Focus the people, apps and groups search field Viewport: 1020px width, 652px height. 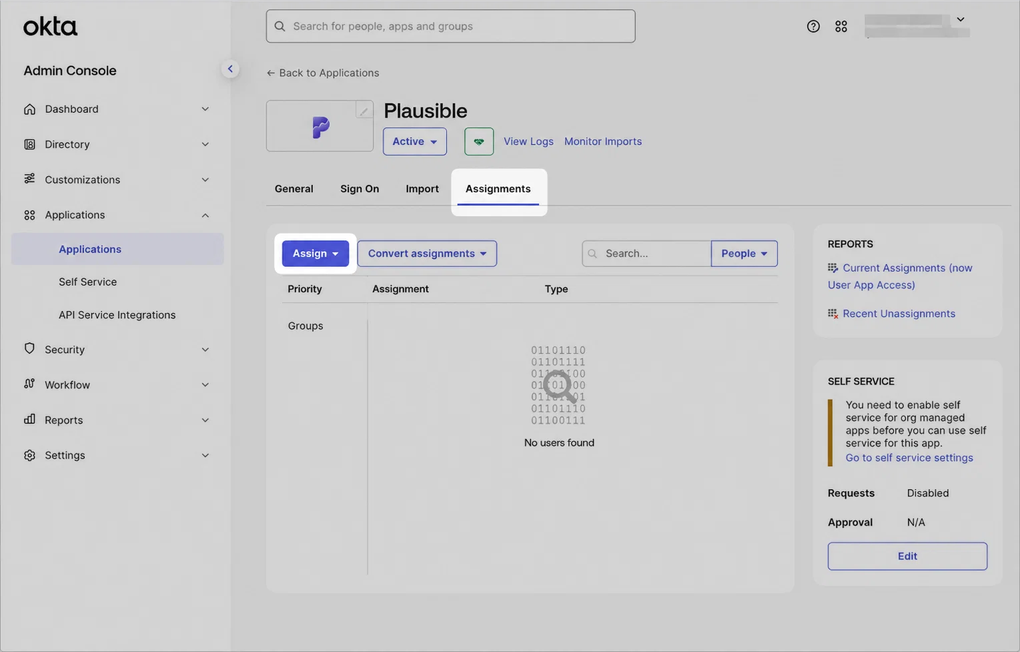tap(451, 26)
